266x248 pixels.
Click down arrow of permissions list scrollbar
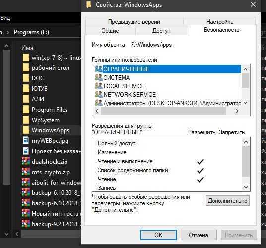click(246, 187)
